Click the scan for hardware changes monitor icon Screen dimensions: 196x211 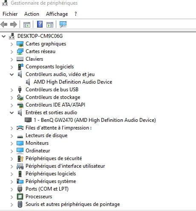63,24
